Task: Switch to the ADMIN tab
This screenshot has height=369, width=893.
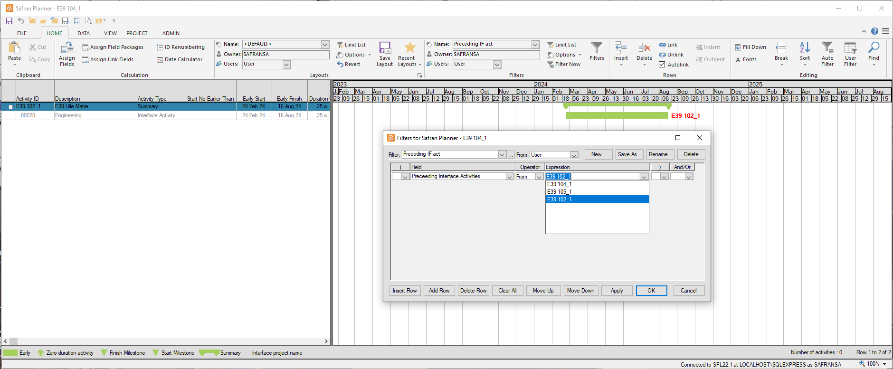Action: 171,33
